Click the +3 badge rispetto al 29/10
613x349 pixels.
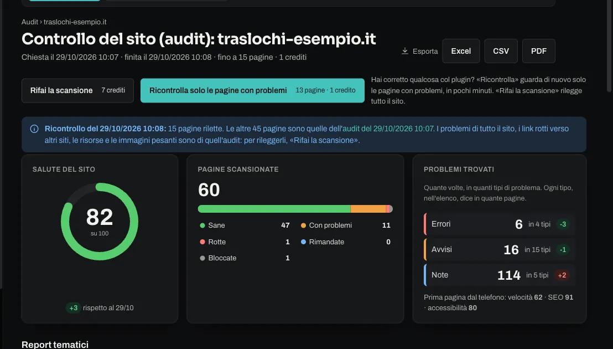73,308
